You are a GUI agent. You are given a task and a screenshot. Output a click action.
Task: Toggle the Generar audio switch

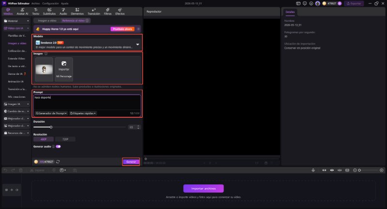pos(58,146)
